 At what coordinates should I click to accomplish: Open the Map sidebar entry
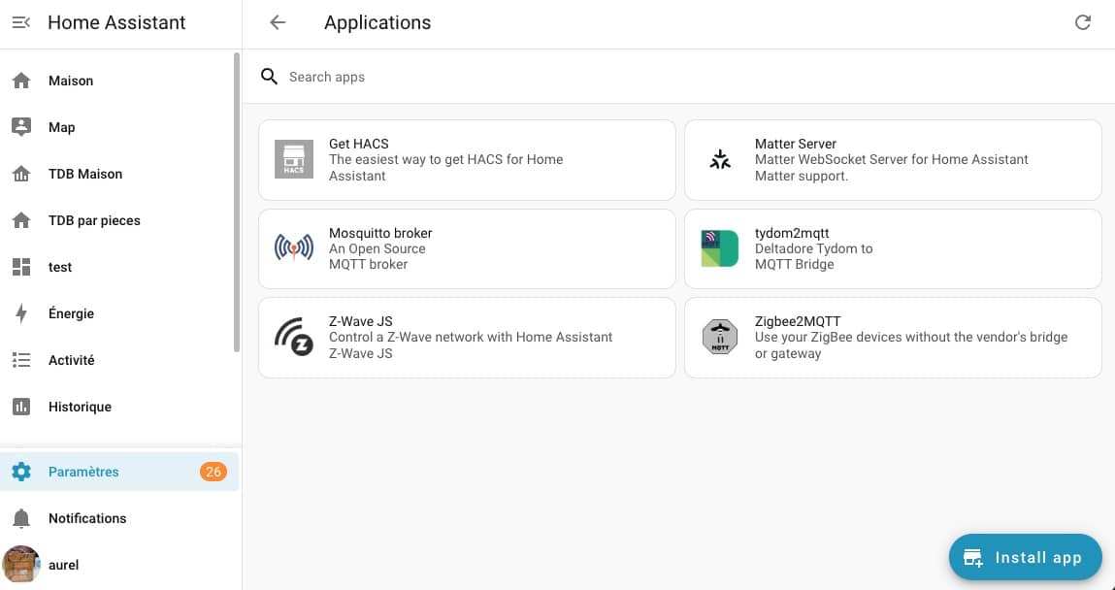61,127
